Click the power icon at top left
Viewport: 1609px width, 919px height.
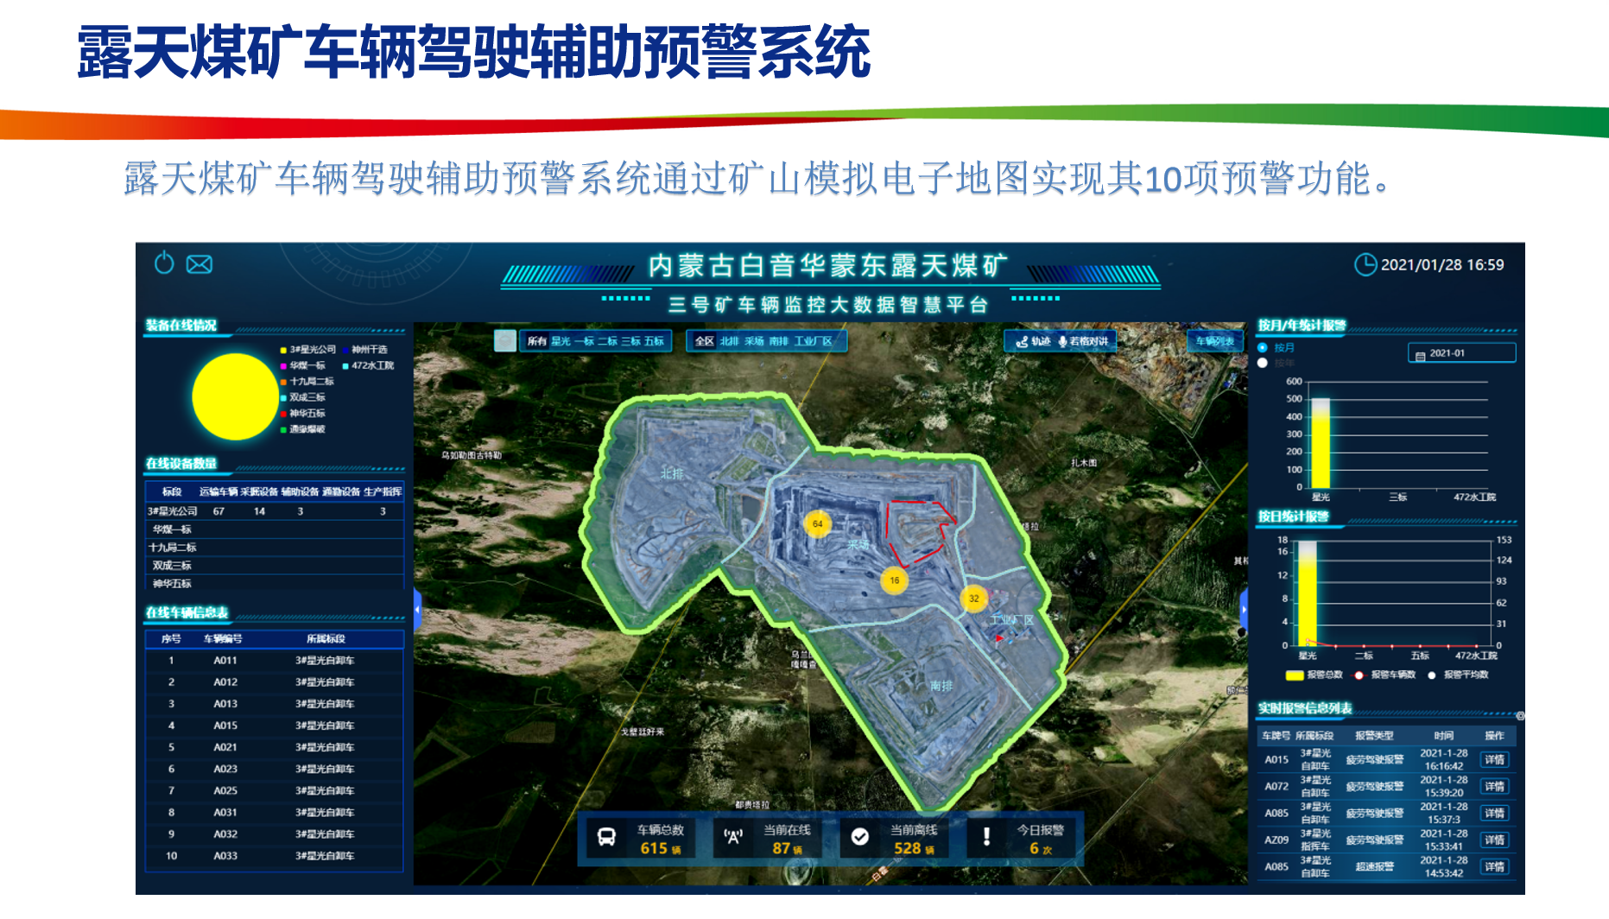point(165,262)
